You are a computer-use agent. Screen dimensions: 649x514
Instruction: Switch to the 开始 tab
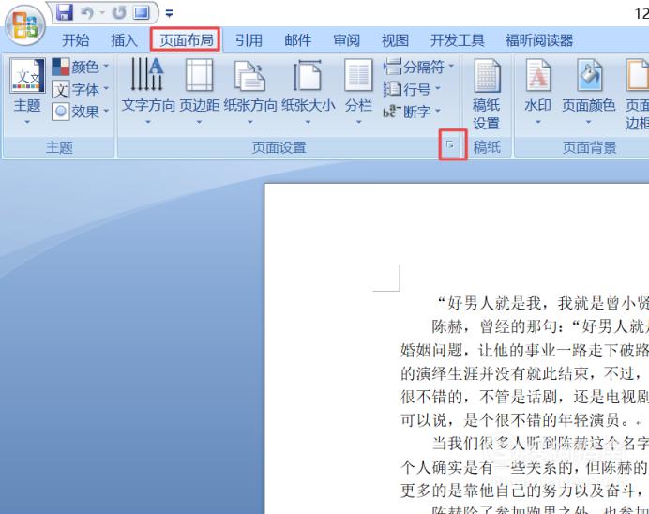[x=75, y=40]
